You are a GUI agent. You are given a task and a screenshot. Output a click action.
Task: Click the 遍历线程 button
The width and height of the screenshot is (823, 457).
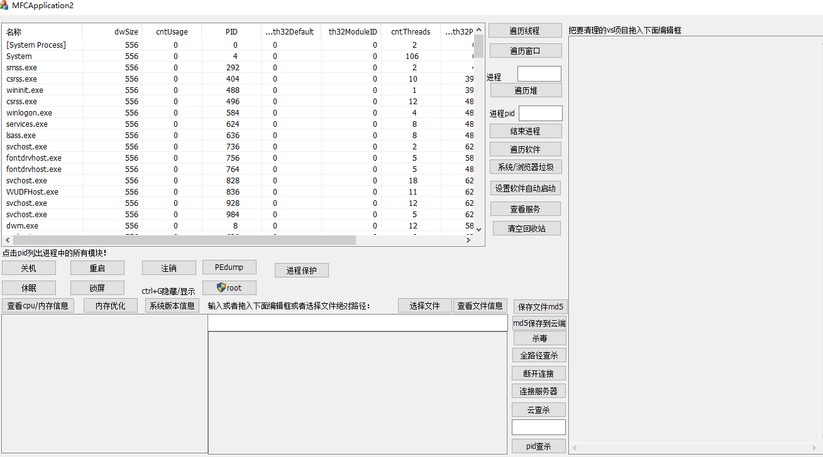click(x=525, y=31)
